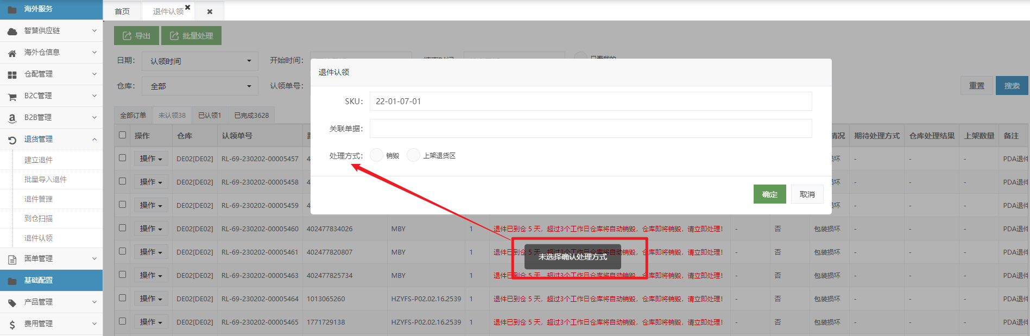Switch to the 首页 tab
The height and width of the screenshot is (336, 1030).
pos(122,11)
